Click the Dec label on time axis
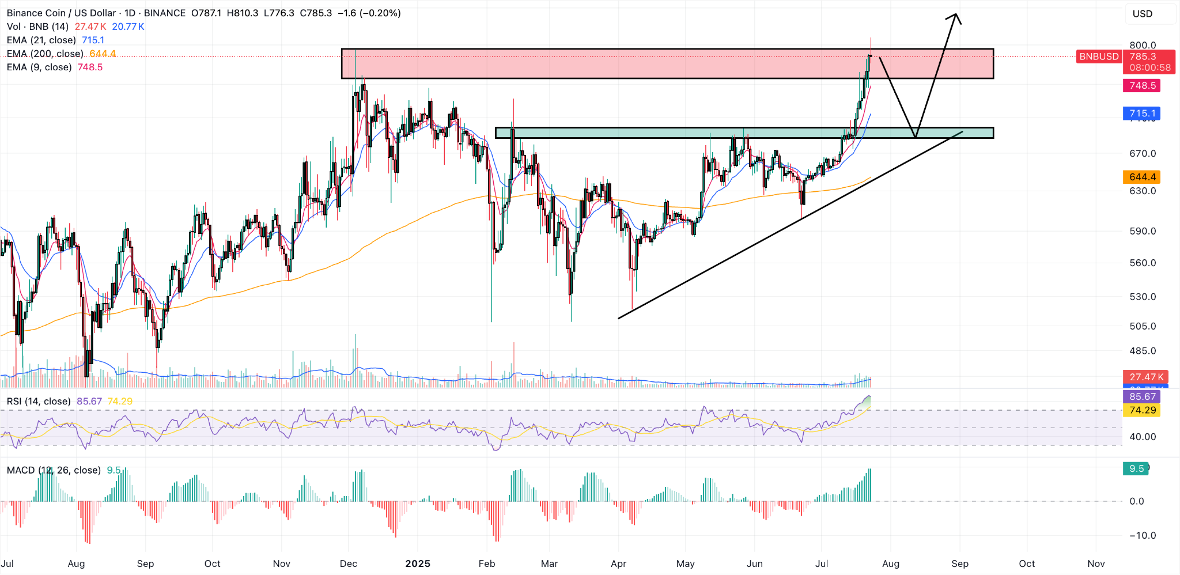 coord(349,563)
